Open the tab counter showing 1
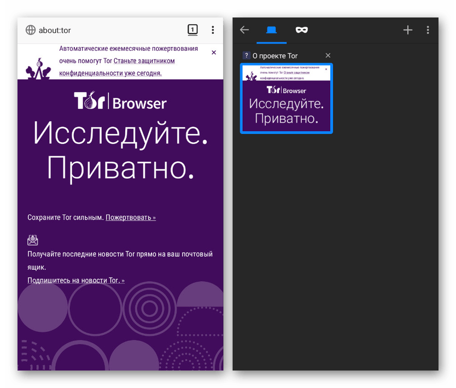This screenshot has width=456, height=388. click(x=192, y=30)
